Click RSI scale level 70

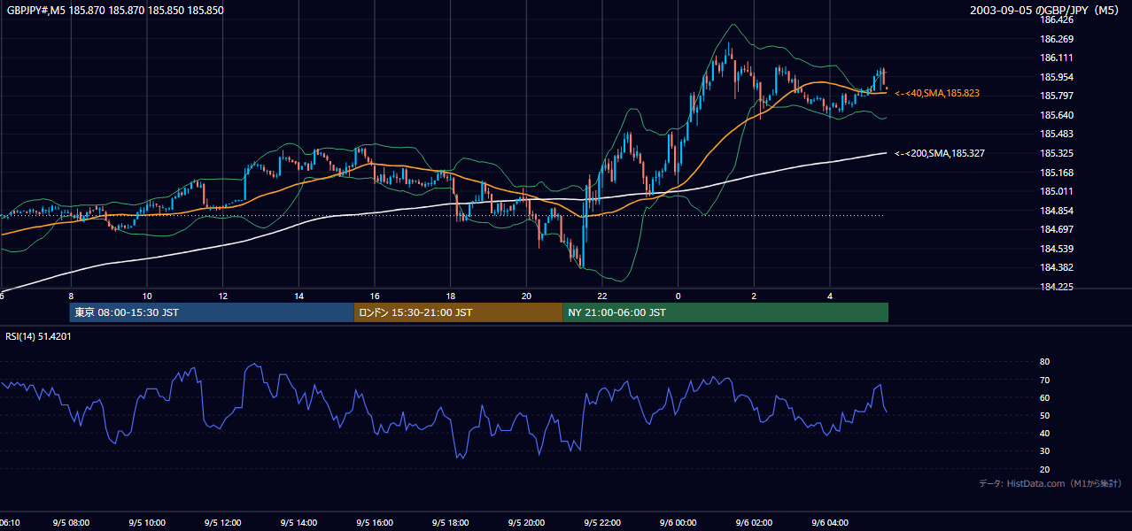[1044, 380]
